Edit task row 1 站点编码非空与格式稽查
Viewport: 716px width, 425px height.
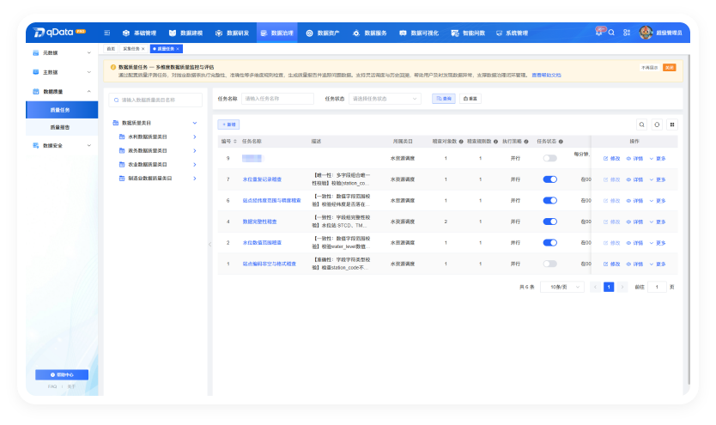pos(611,264)
